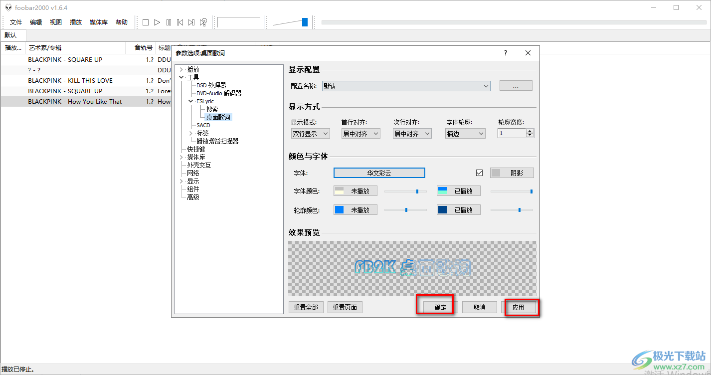Expand the 显示 tree node
Viewport: 711px width, 375px height.
pyautogui.click(x=181, y=181)
